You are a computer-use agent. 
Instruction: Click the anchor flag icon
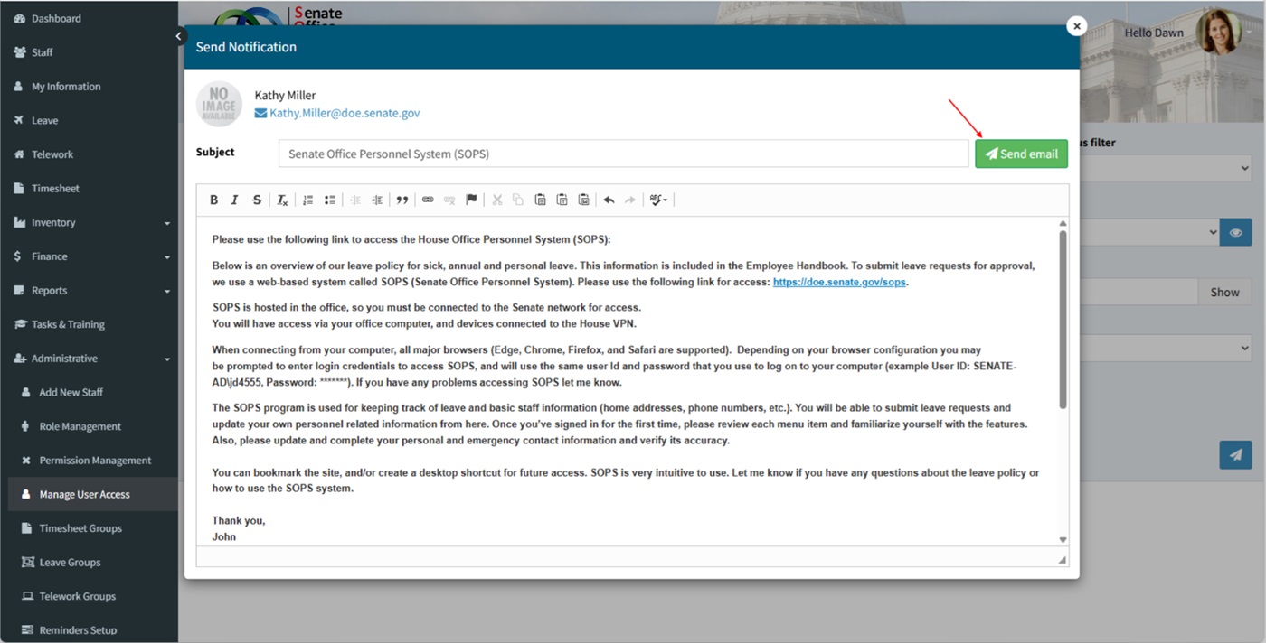coord(471,200)
